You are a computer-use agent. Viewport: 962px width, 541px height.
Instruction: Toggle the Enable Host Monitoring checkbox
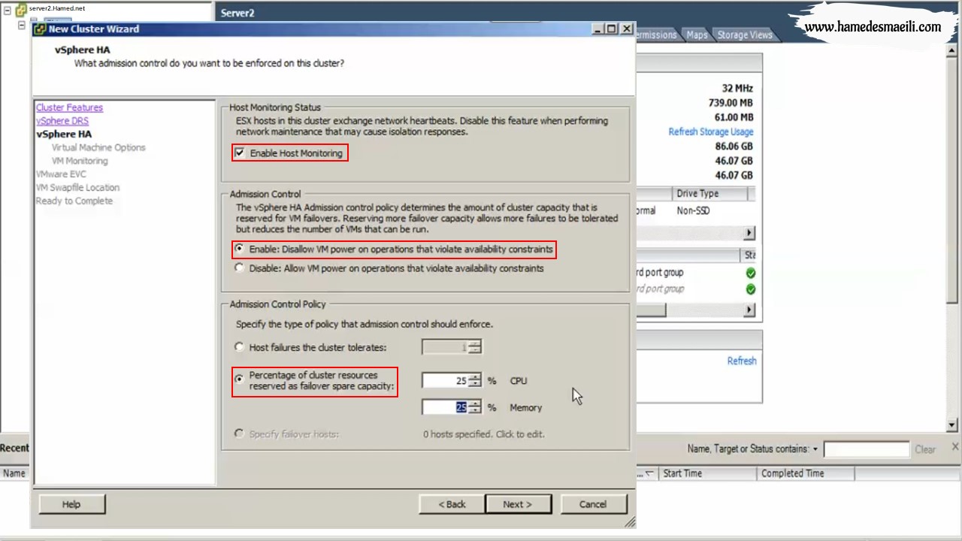click(240, 153)
